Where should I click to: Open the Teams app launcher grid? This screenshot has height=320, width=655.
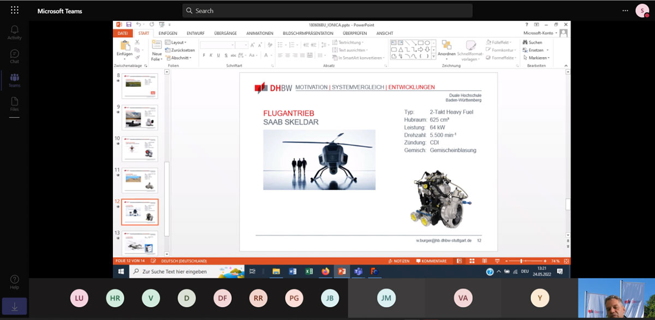(x=15, y=10)
